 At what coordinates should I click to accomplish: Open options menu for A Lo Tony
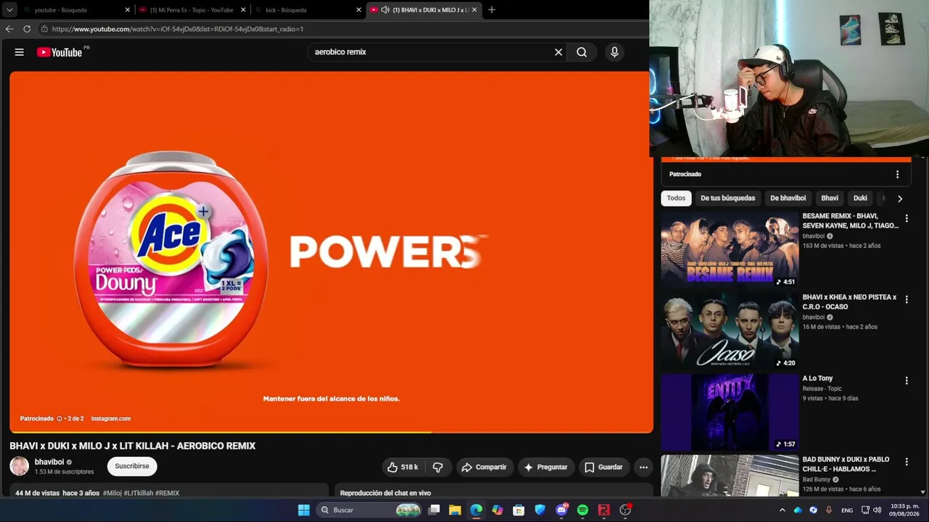point(907,381)
